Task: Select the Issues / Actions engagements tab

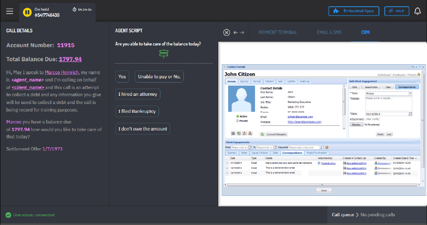Action: click(260, 153)
